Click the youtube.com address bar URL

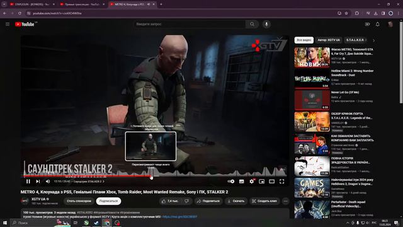point(57,13)
